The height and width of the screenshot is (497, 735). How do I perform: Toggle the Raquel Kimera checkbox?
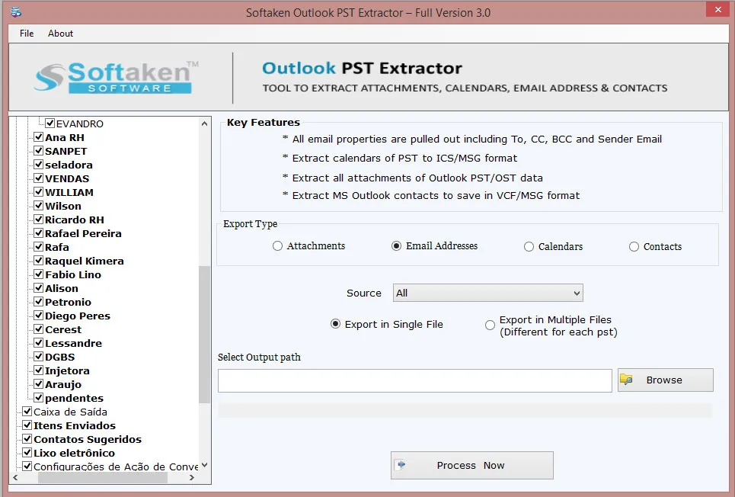coord(39,261)
